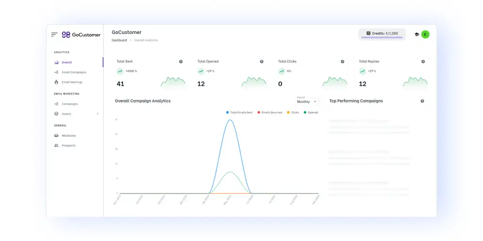The height and width of the screenshot is (241, 483).
Task: Expand Assets submenu chevron
Action: (x=98, y=114)
